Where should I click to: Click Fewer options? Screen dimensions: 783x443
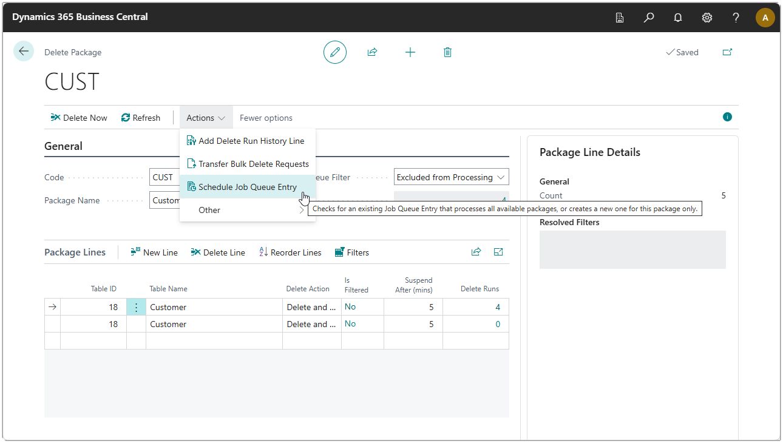point(266,118)
